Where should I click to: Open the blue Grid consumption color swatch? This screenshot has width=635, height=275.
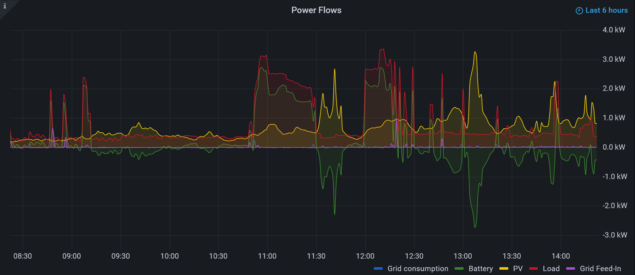point(378,269)
